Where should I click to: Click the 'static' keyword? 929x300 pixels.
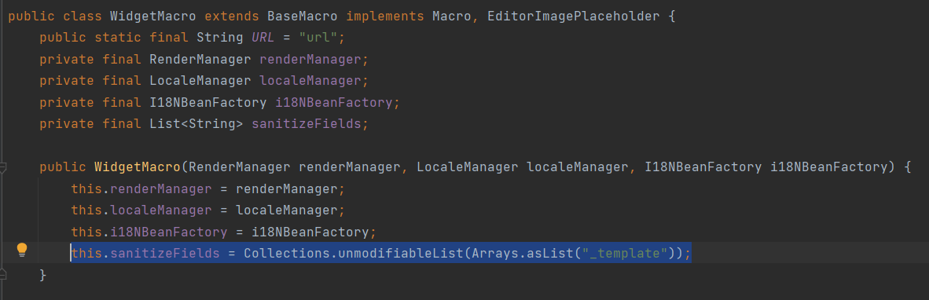click(x=118, y=38)
